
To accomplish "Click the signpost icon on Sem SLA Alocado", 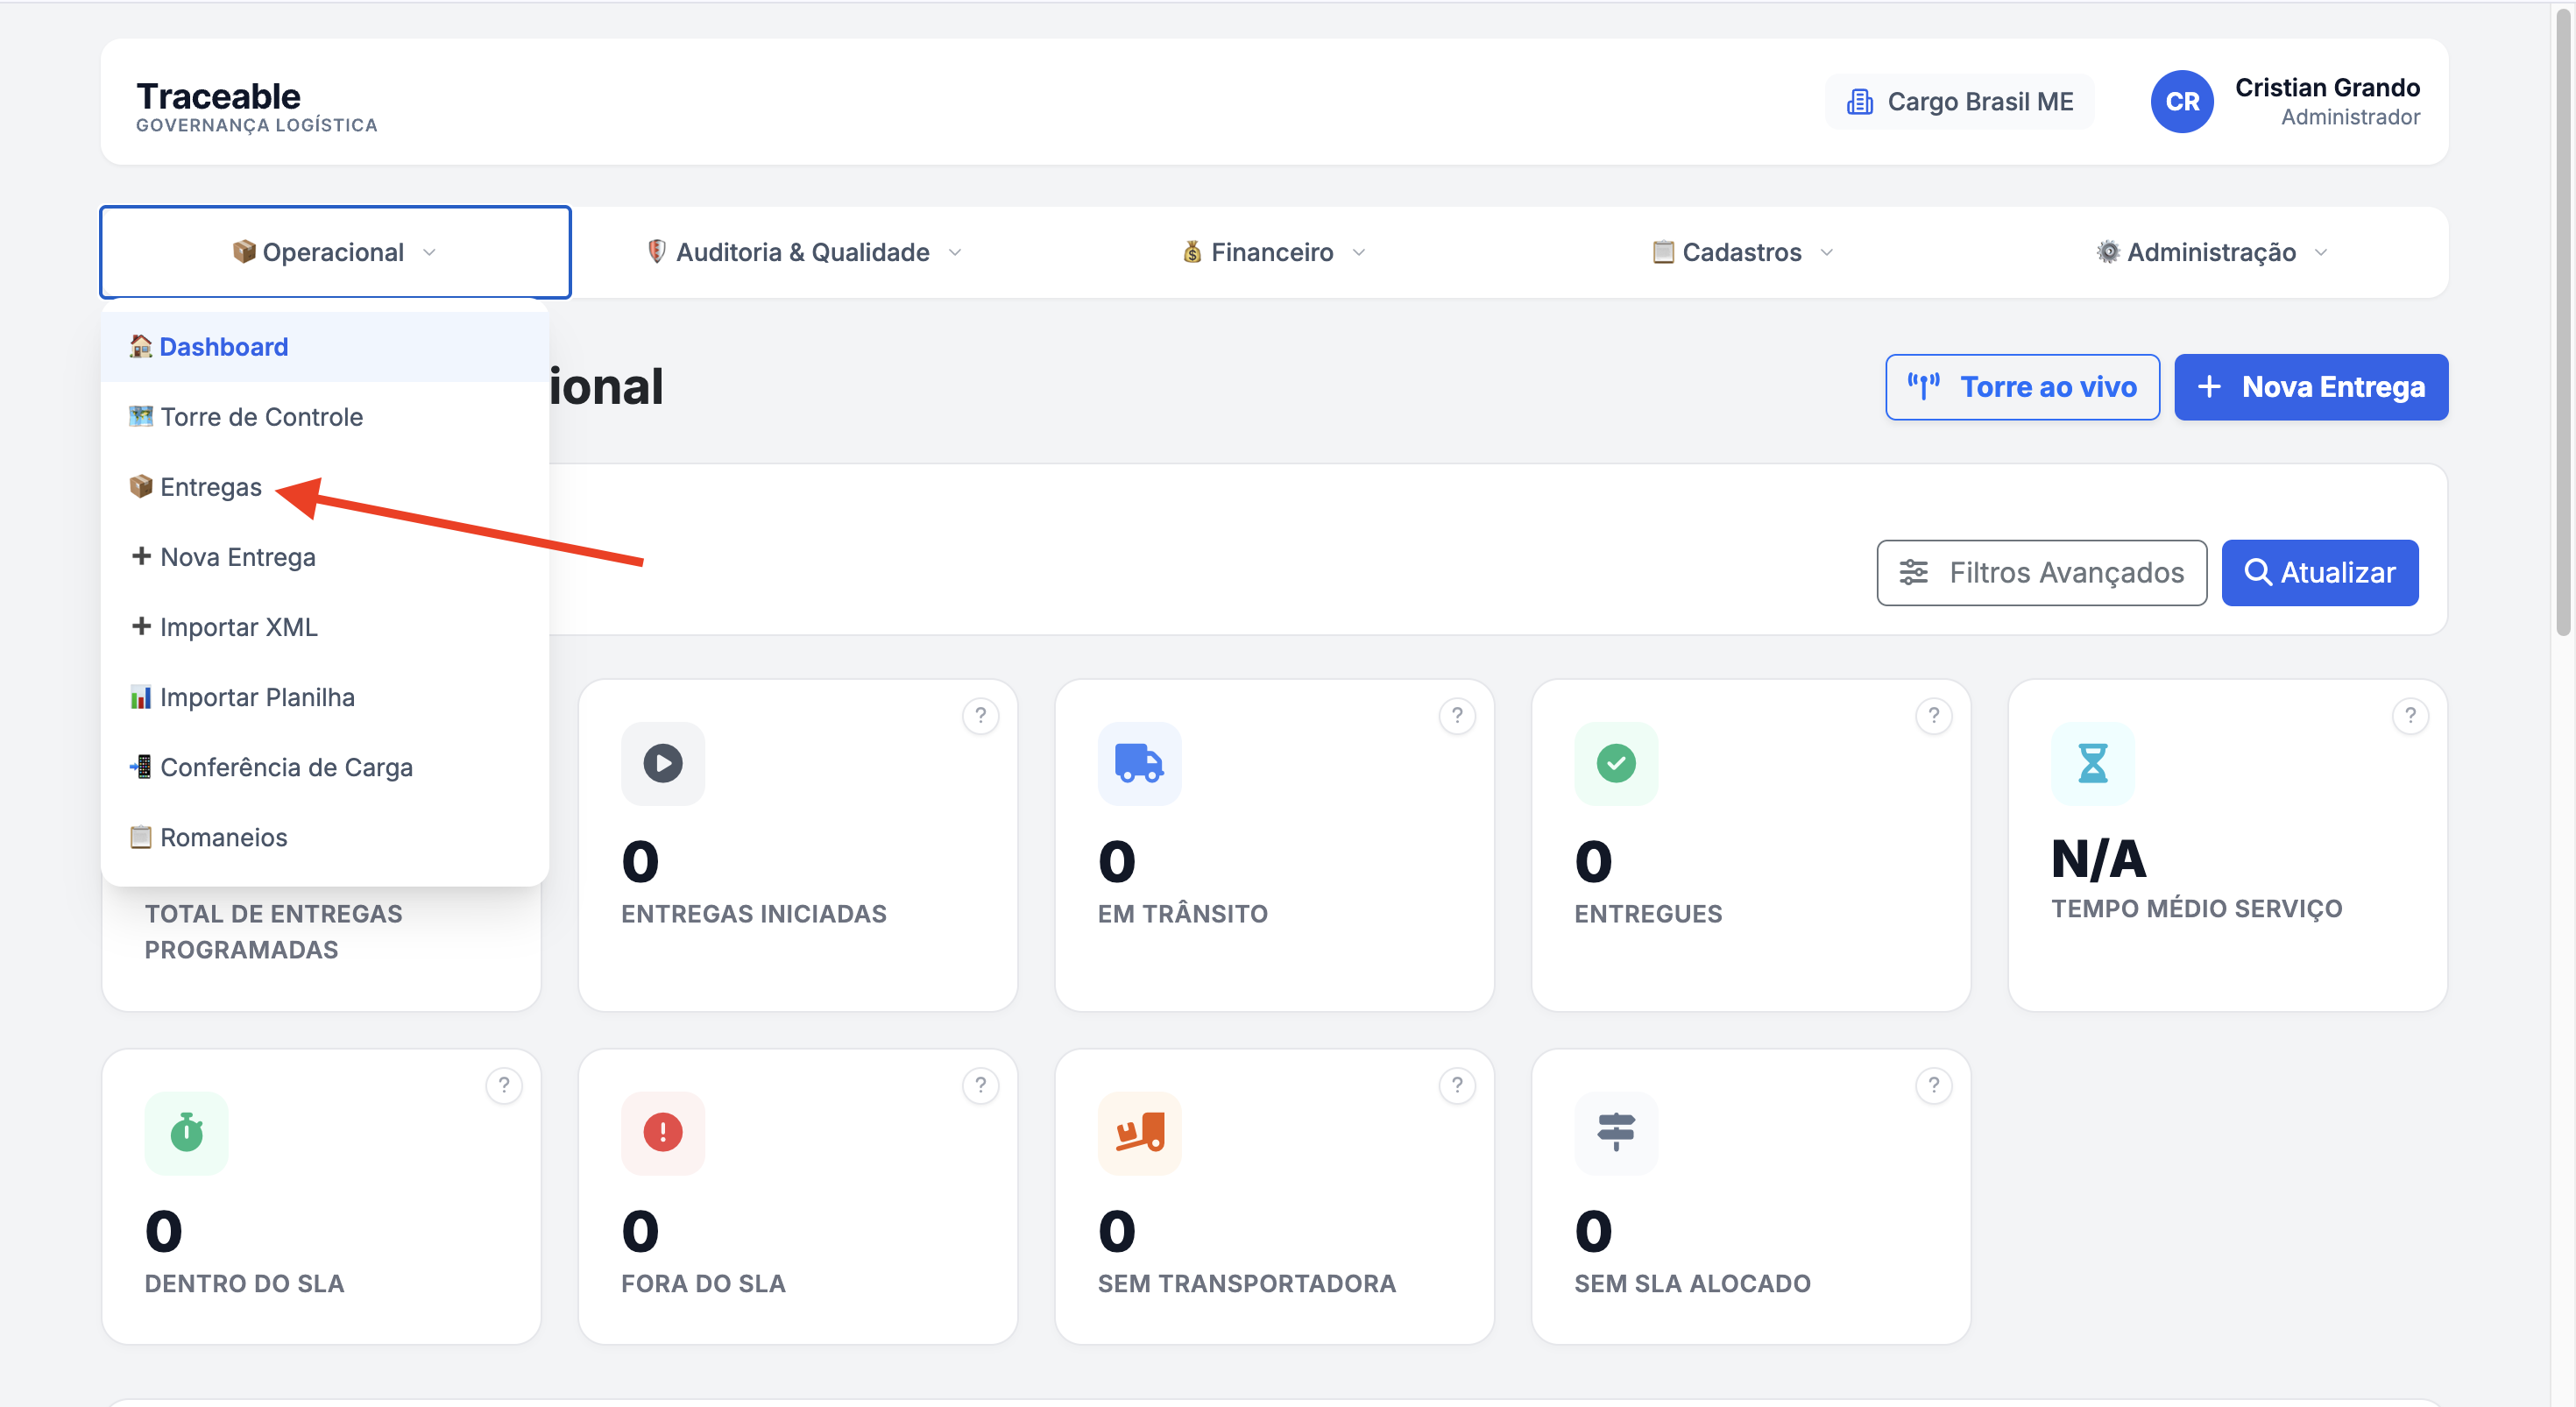I will tap(1616, 1133).
